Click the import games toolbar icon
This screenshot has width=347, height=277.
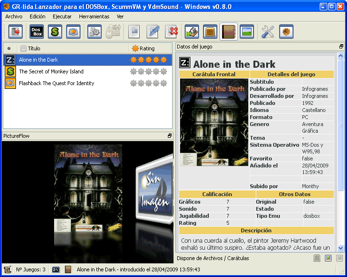point(192,32)
